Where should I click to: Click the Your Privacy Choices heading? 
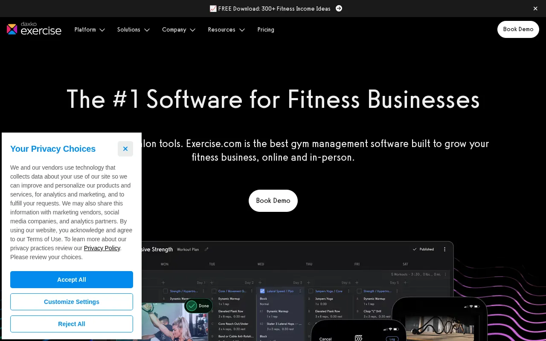pos(53,149)
